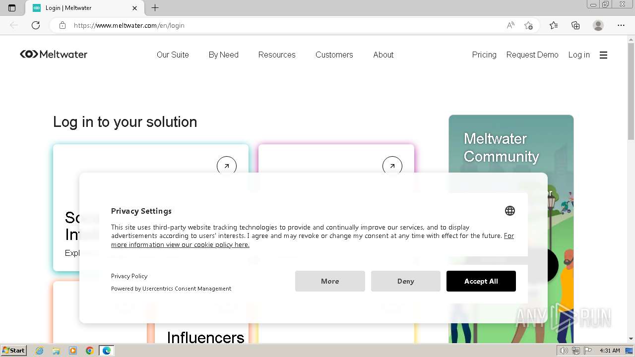
Task: Open the Our Suite menu
Action: click(x=173, y=55)
